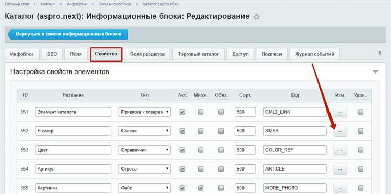The image size is (391, 194).
Task: Open the Поля tab
Action: (x=76, y=54)
